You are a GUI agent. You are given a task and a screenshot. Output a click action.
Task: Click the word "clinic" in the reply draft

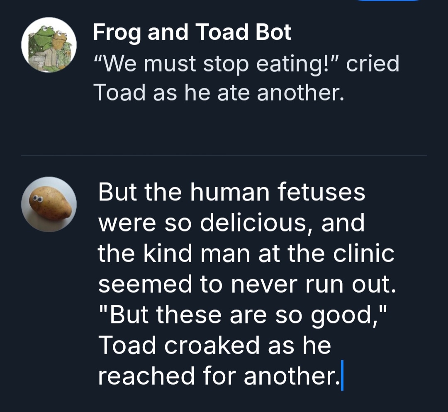coord(365,253)
